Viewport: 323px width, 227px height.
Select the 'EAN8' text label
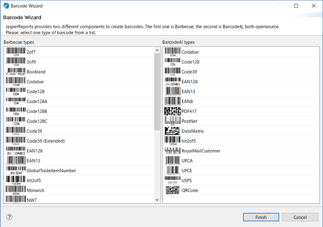pyautogui.click(x=187, y=101)
